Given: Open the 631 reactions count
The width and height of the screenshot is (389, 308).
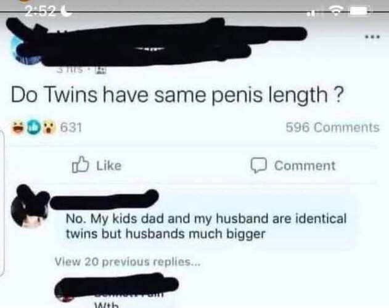Looking at the screenshot, I should (71, 128).
